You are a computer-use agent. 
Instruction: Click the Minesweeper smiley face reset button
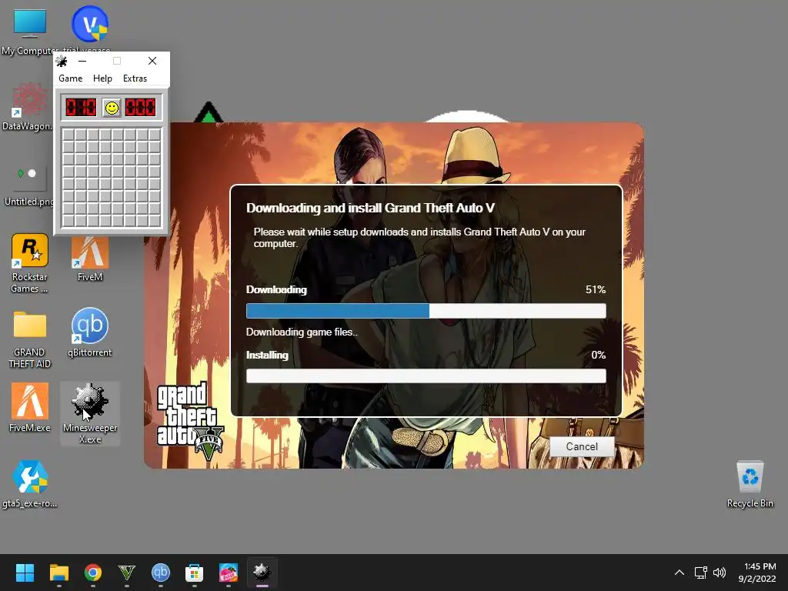(112, 108)
